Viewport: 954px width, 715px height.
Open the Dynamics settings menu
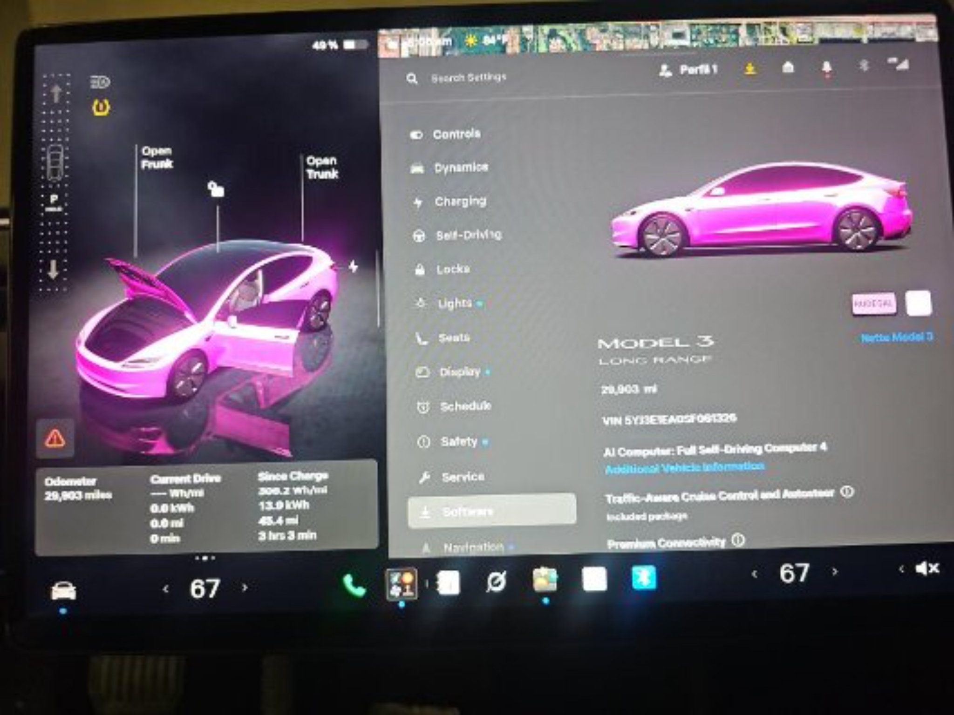click(x=449, y=168)
